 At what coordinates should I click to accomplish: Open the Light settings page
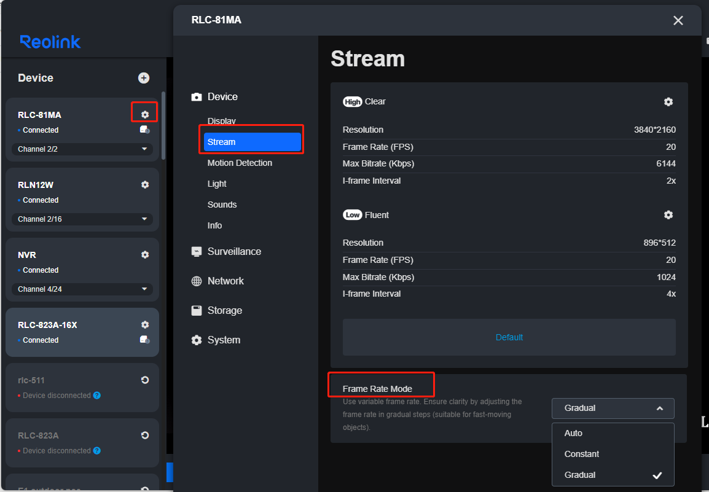coord(217,184)
